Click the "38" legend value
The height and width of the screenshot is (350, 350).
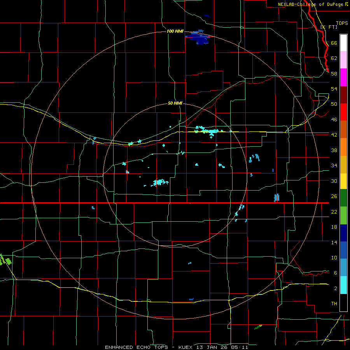[x=334, y=150]
